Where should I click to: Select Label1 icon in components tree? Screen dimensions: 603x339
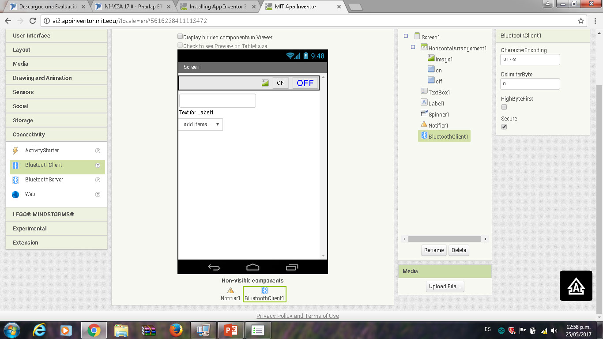pyautogui.click(x=424, y=102)
